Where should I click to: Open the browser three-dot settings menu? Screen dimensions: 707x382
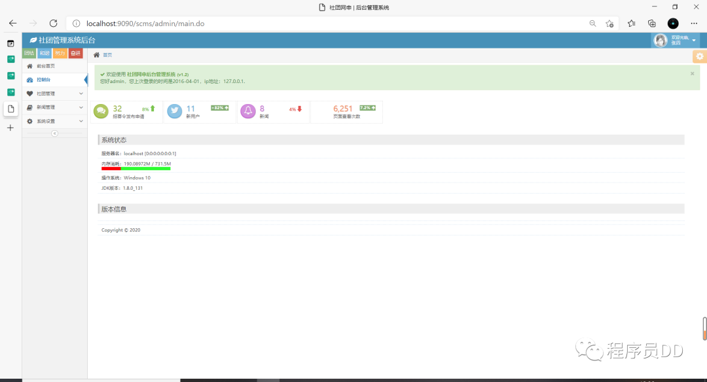(x=694, y=24)
